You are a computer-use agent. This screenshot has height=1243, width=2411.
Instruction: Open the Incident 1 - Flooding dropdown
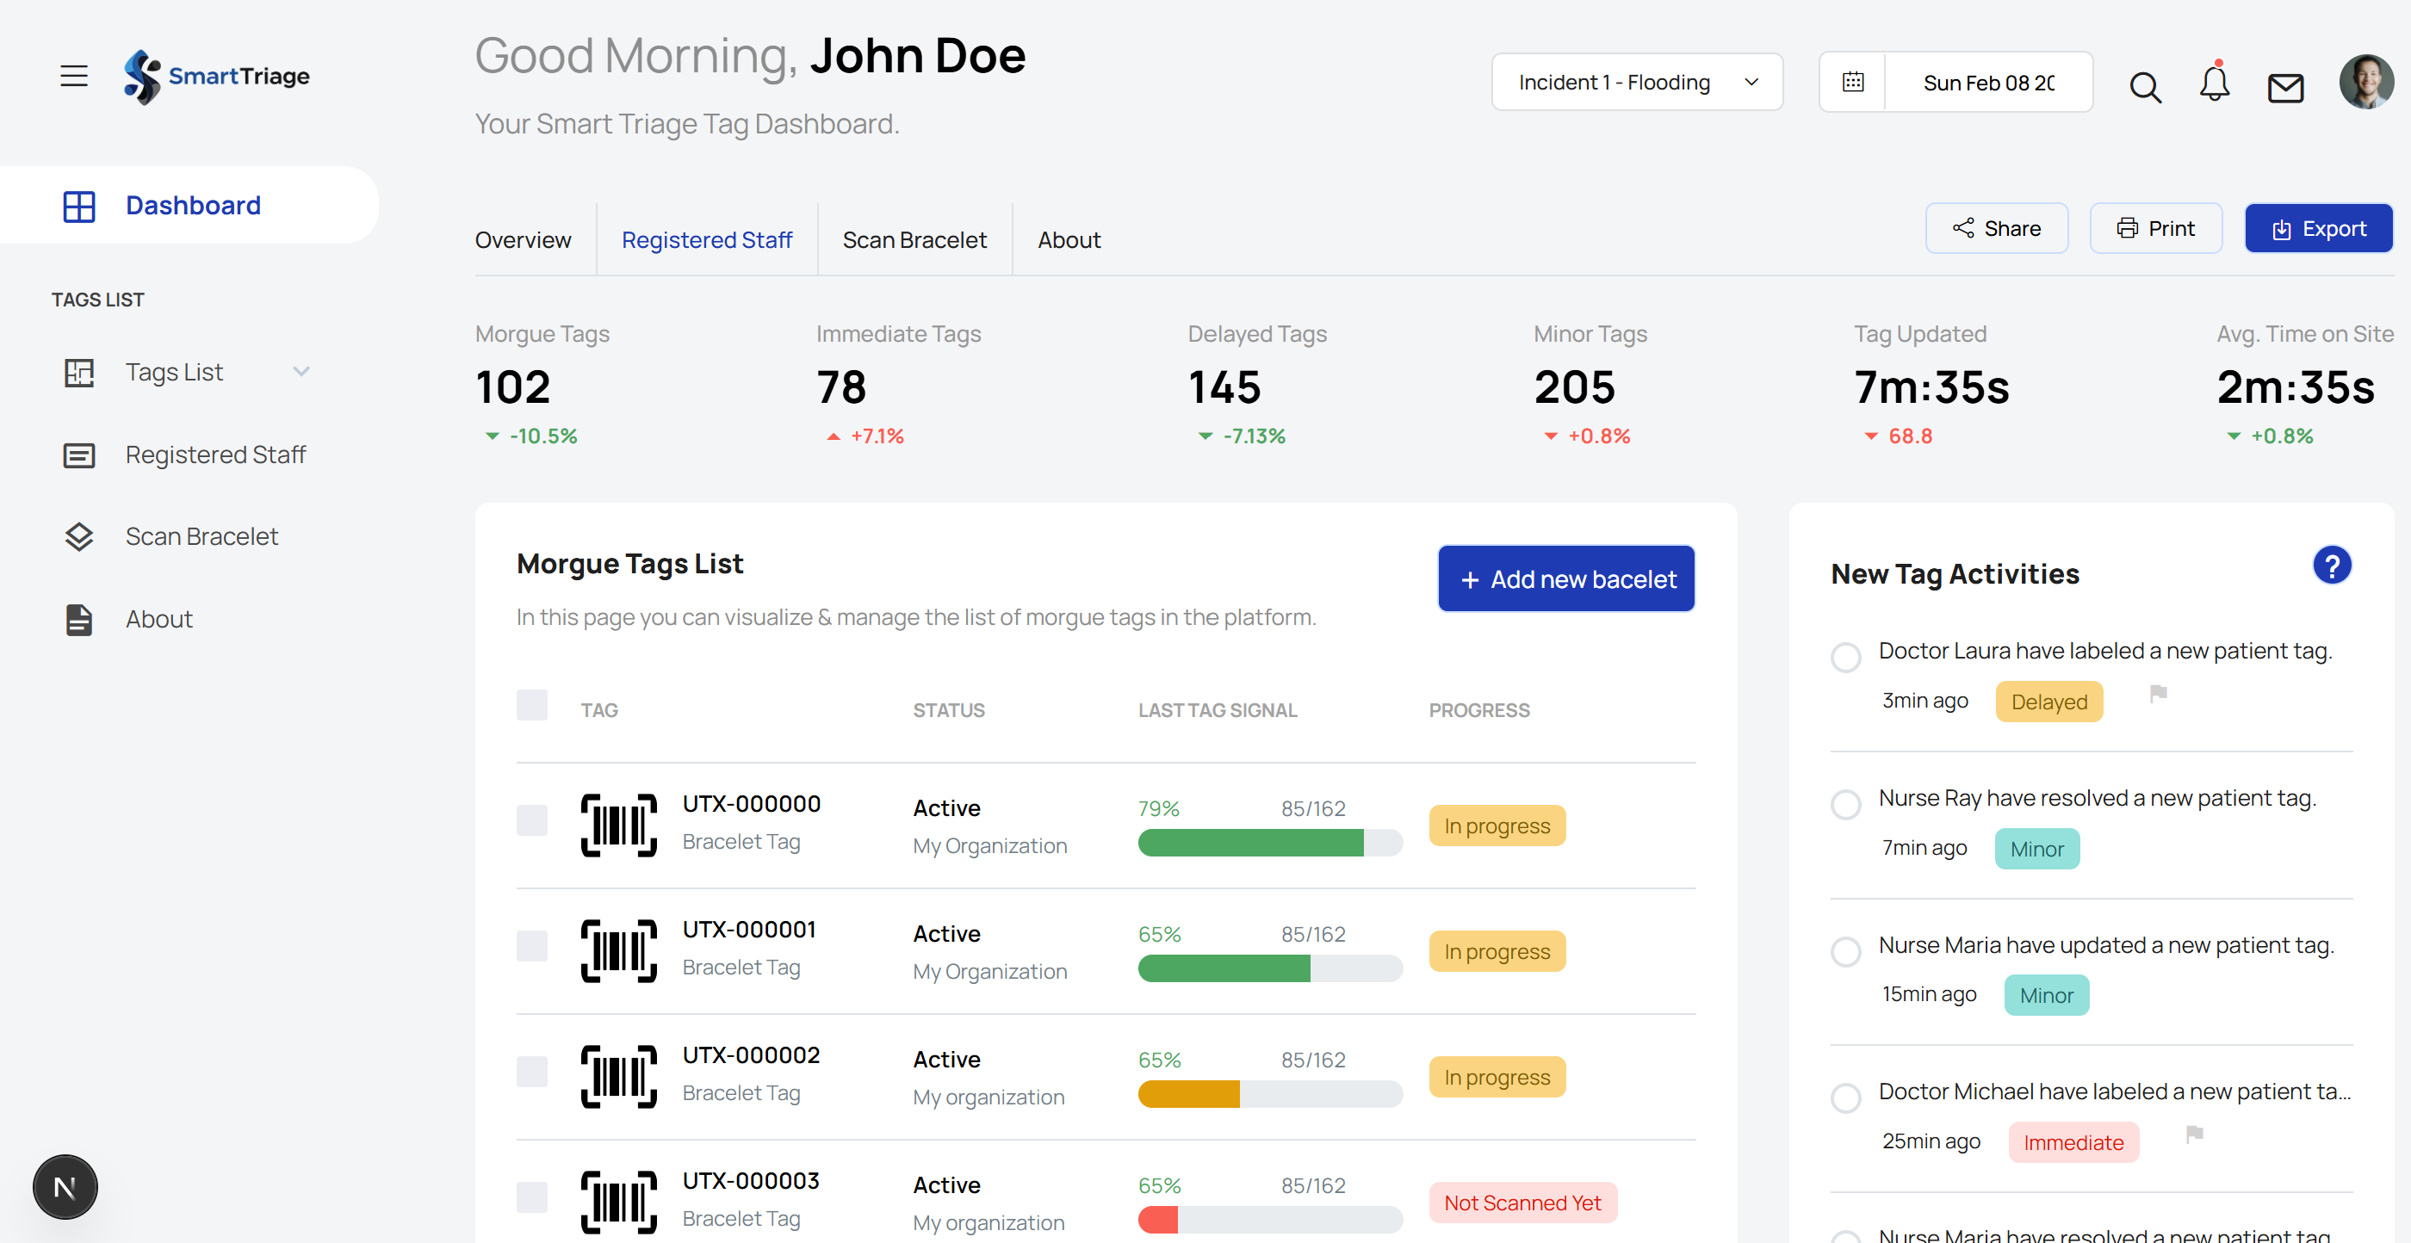point(1636,83)
